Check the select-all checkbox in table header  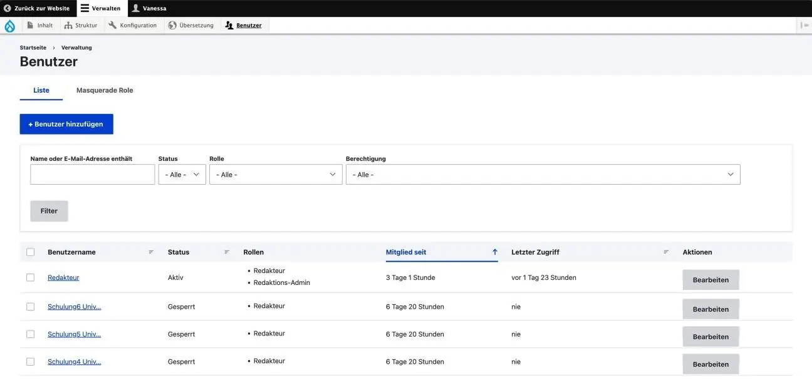pyautogui.click(x=30, y=252)
